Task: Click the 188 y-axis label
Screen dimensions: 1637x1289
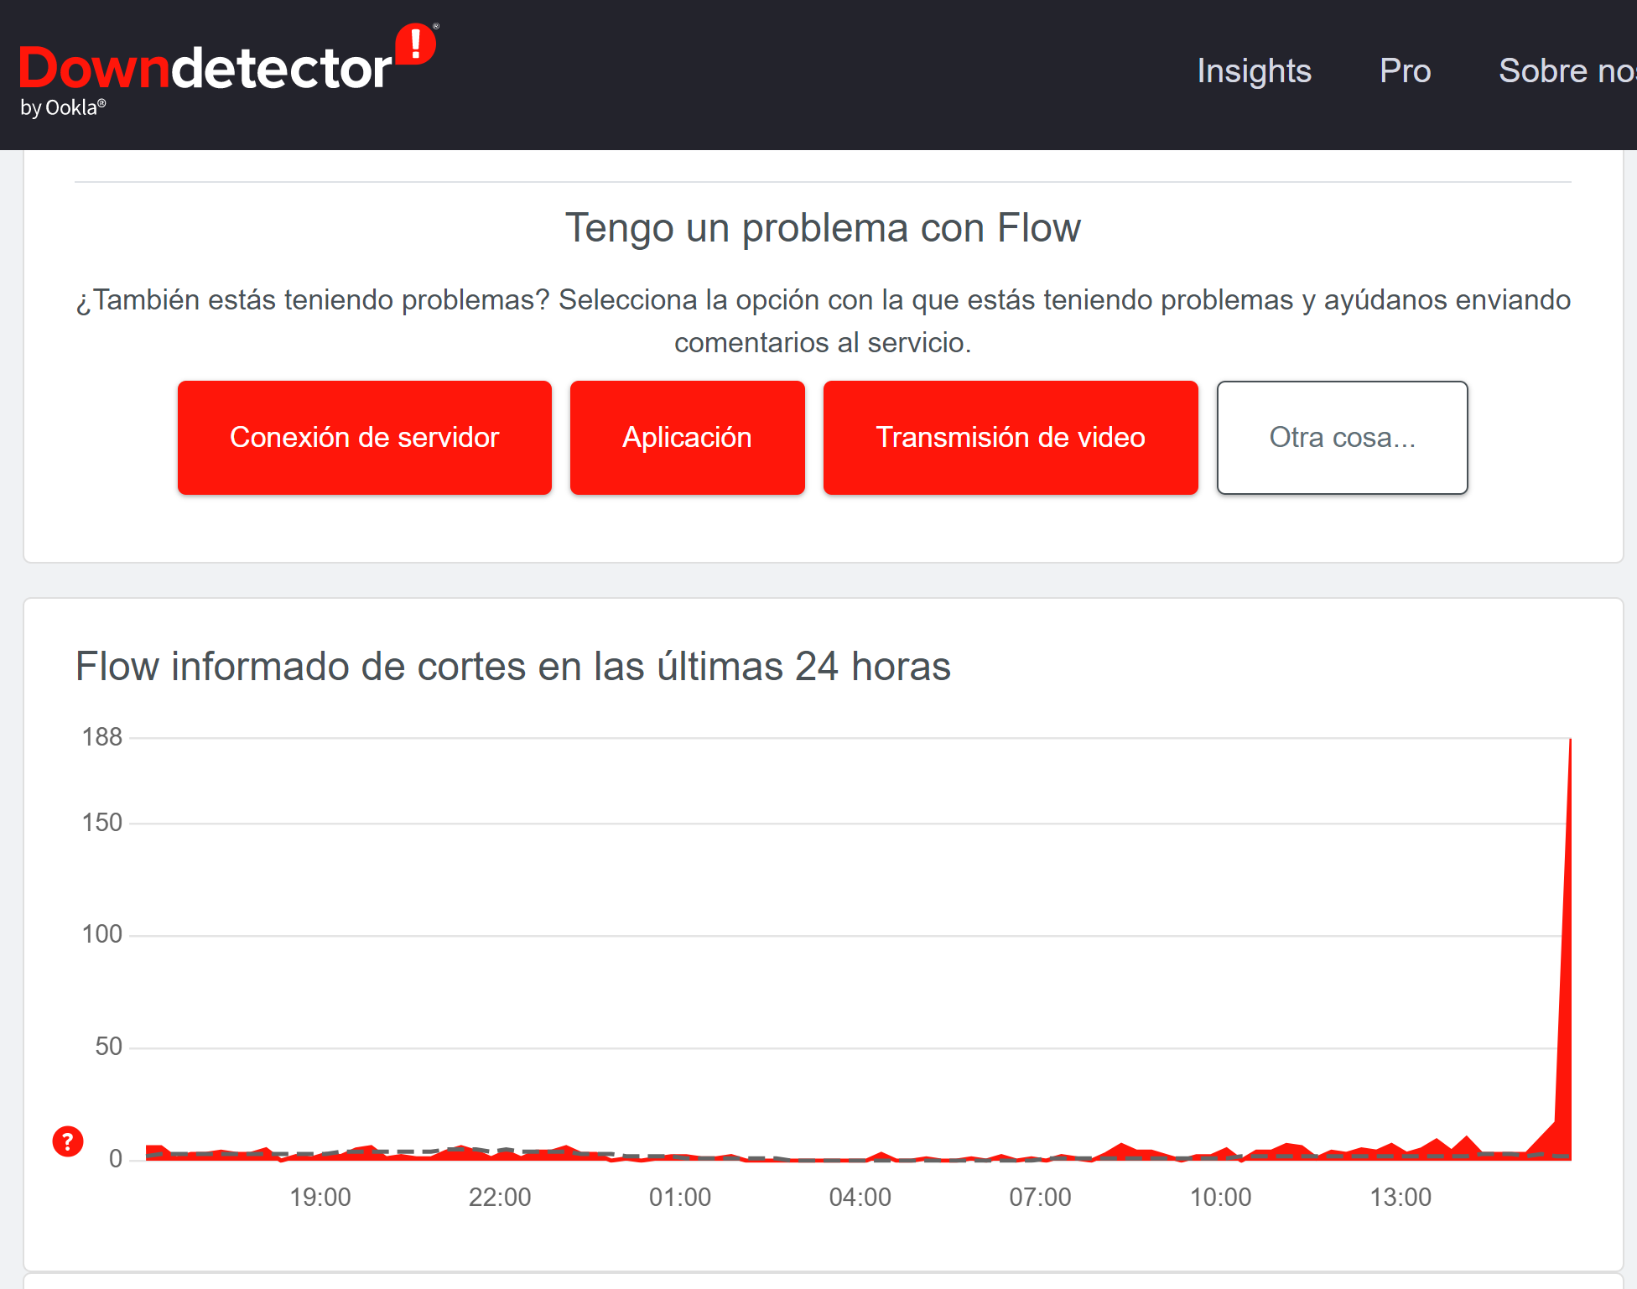Action: (x=102, y=737)
